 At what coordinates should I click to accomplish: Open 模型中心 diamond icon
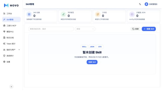click(4, 31)
